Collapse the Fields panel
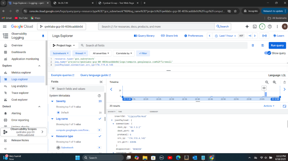The image size is (288, 161). [x=101, y=82]
